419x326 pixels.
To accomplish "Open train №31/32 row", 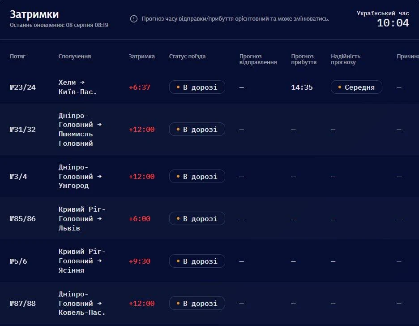I will [x=209, y=129].
